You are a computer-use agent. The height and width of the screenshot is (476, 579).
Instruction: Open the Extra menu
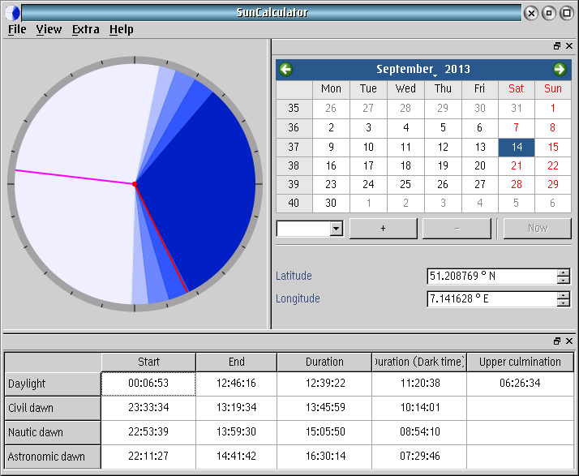(x=86, y=29)
